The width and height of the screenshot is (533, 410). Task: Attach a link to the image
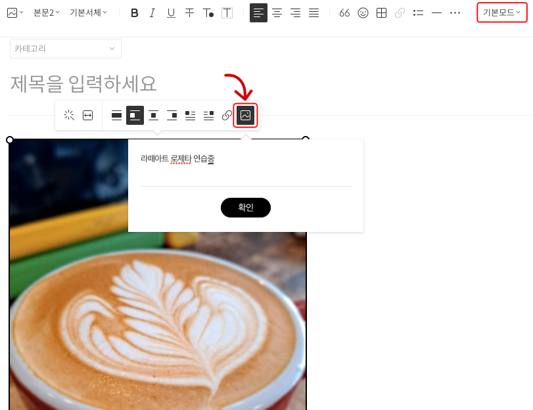(227, 114)
